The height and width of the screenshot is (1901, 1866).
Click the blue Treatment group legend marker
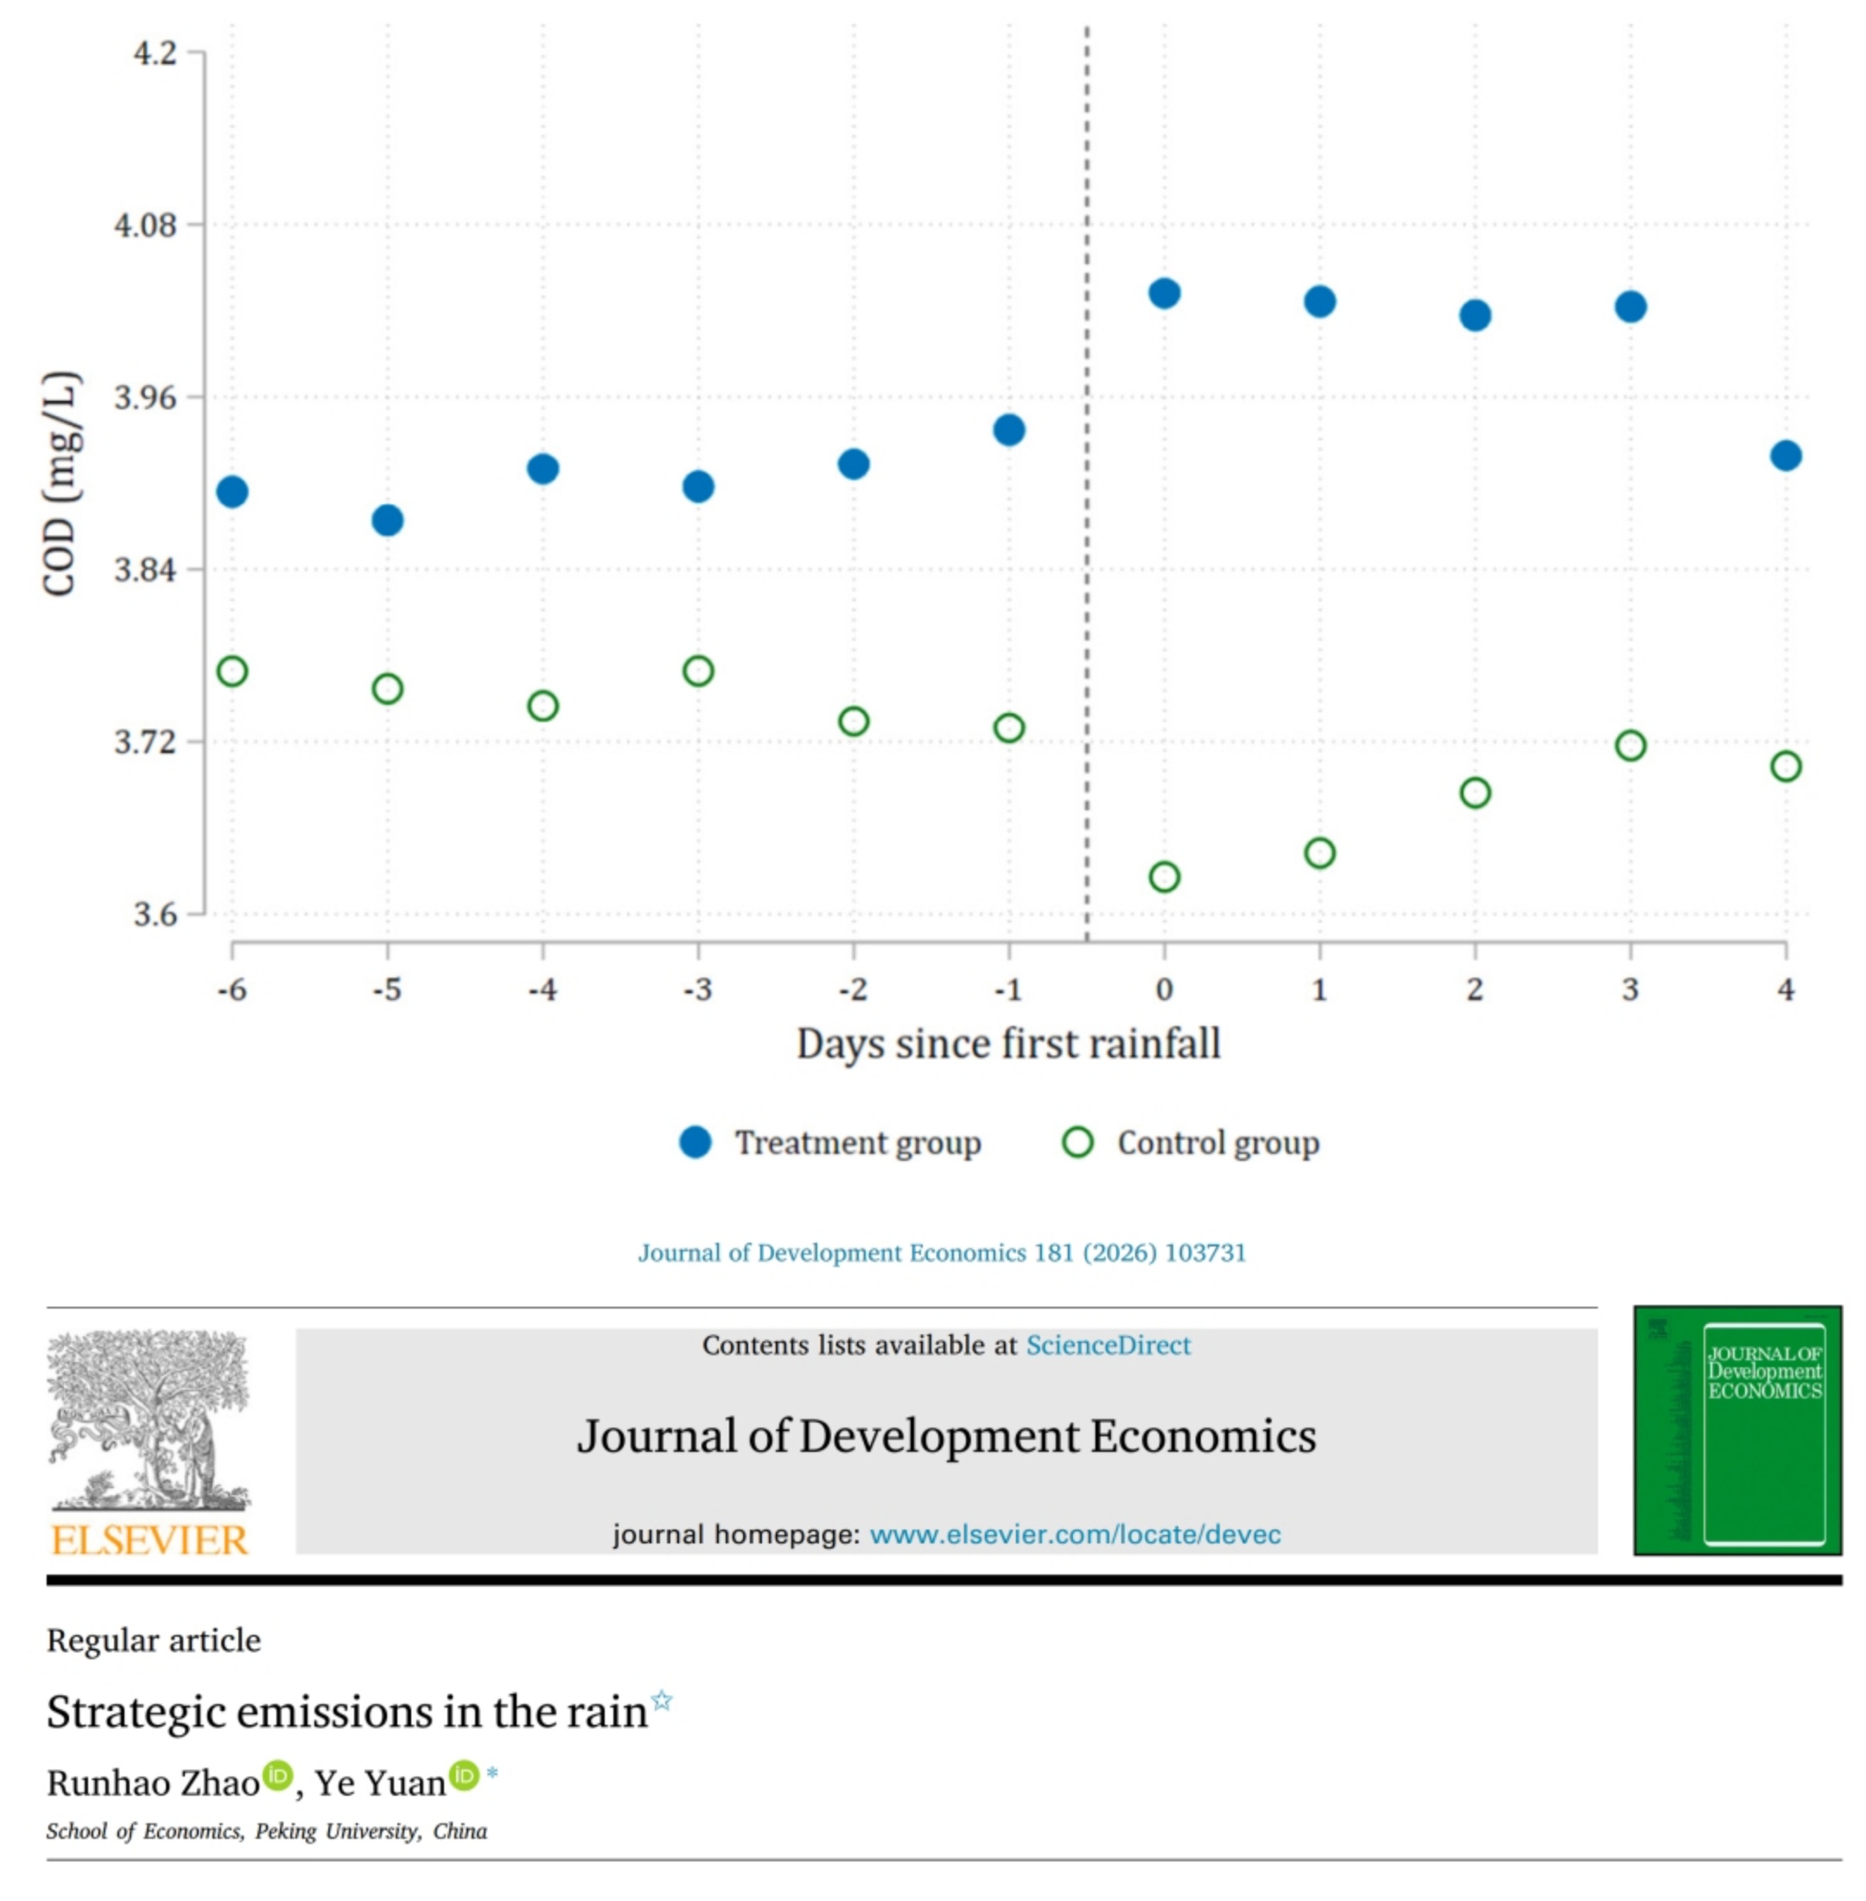(695, 1142)
